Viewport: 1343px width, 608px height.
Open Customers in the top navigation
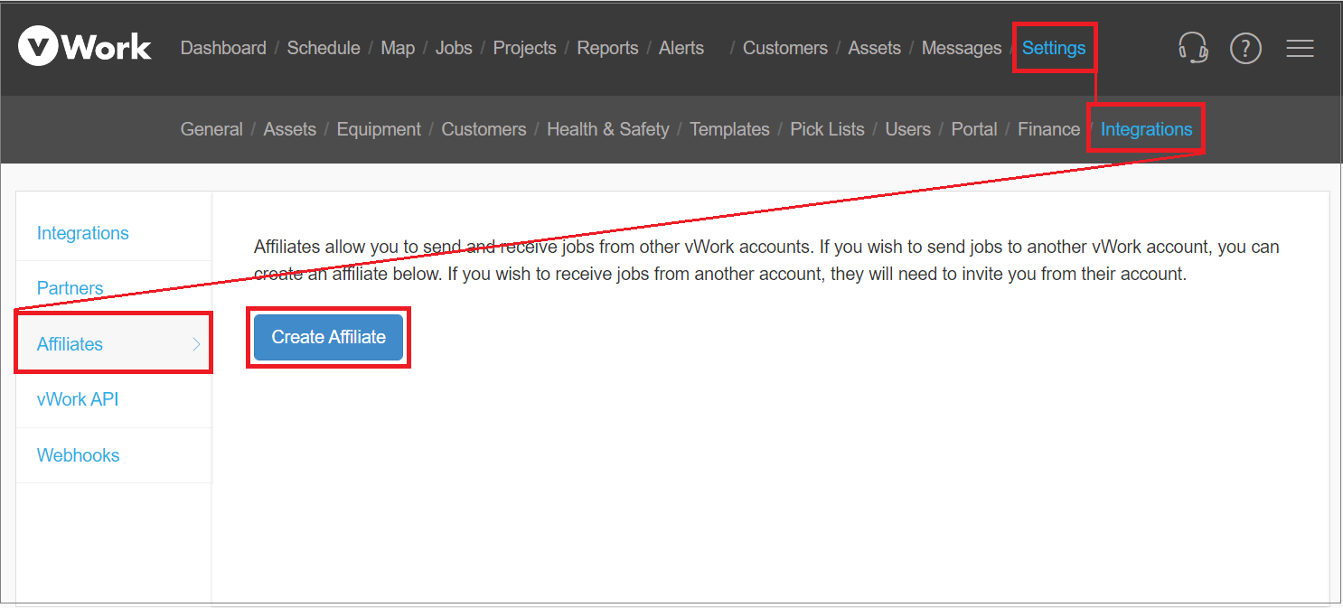click(x=785, y=48)
